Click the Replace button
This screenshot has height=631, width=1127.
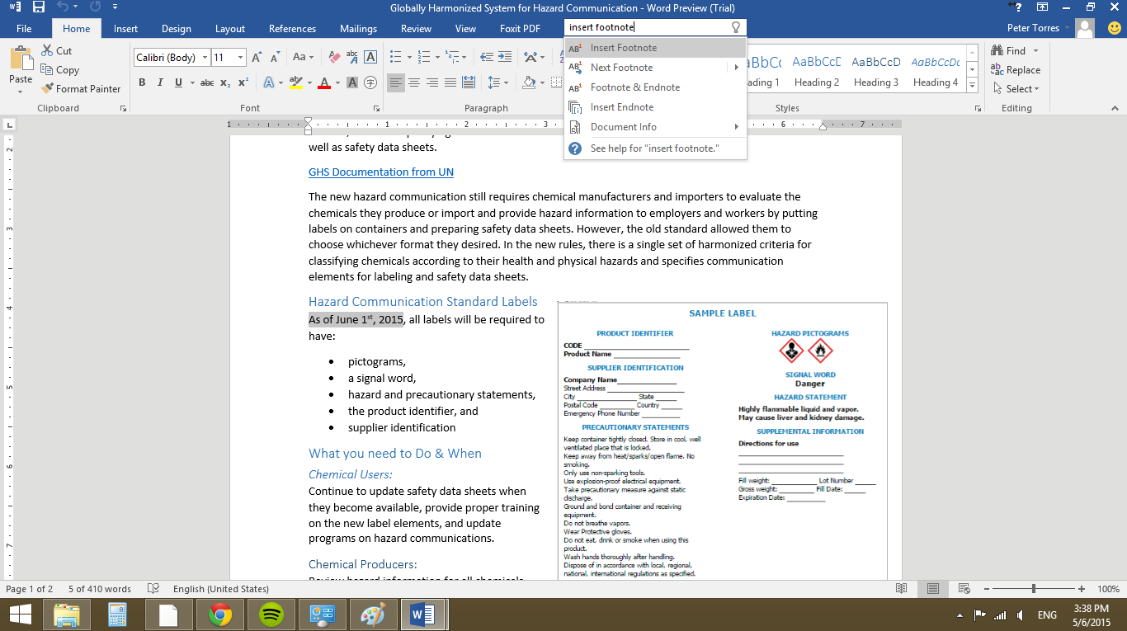click(x=1016, y=70)
